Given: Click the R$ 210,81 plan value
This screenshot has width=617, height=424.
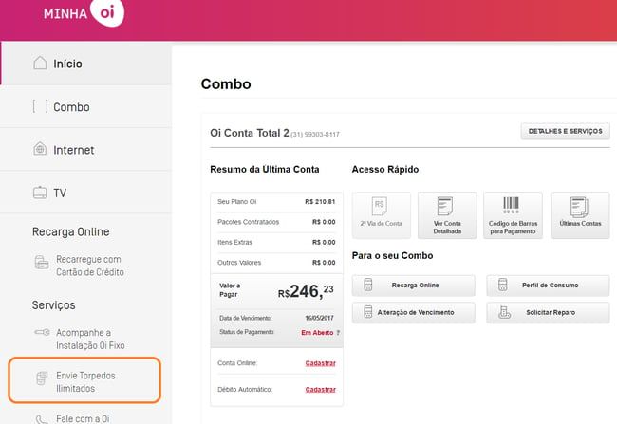Looking at the screenshot, I should coord(320,202).
